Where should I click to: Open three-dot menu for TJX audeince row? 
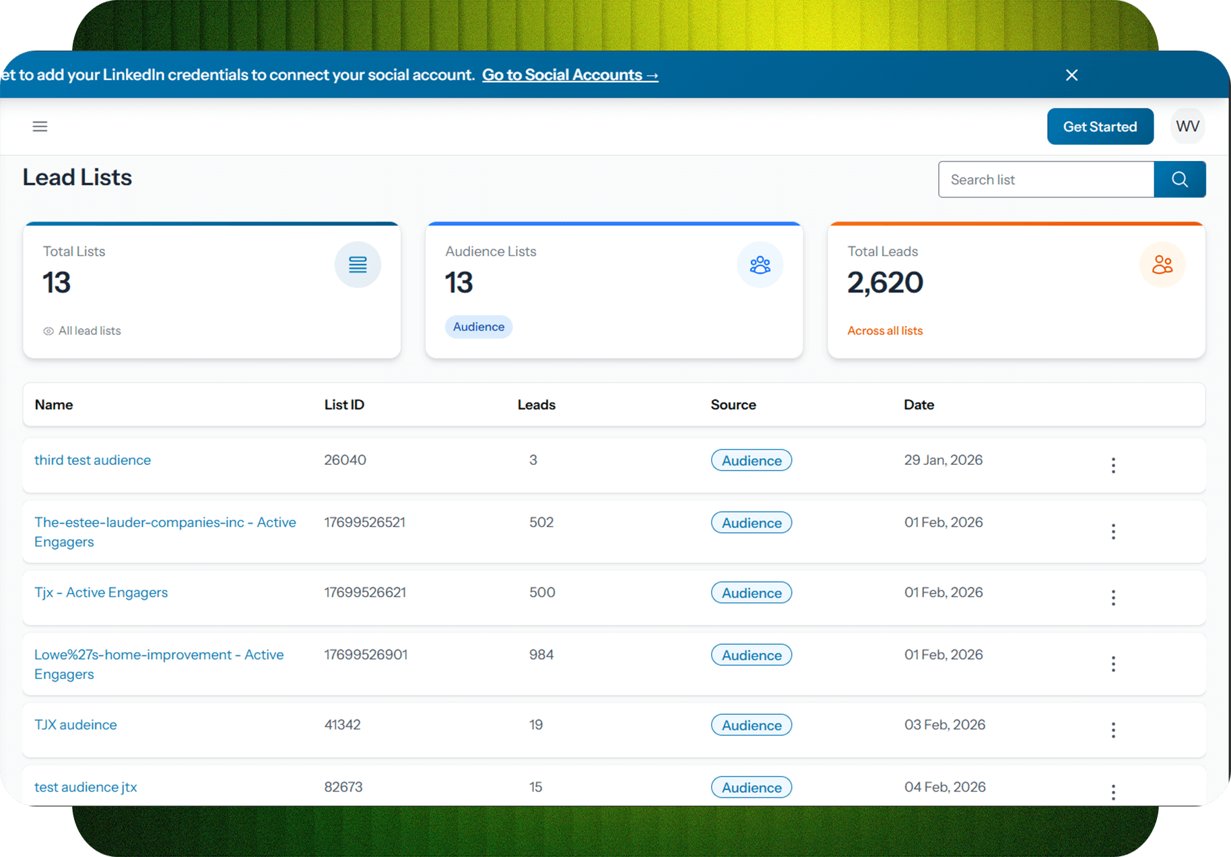pyautogui.click(x=1113, y=730)
